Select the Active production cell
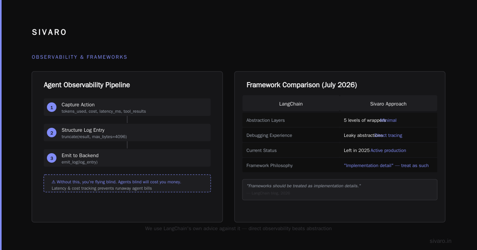The width and height of the screenshot is (477, 250). [388, 150]
